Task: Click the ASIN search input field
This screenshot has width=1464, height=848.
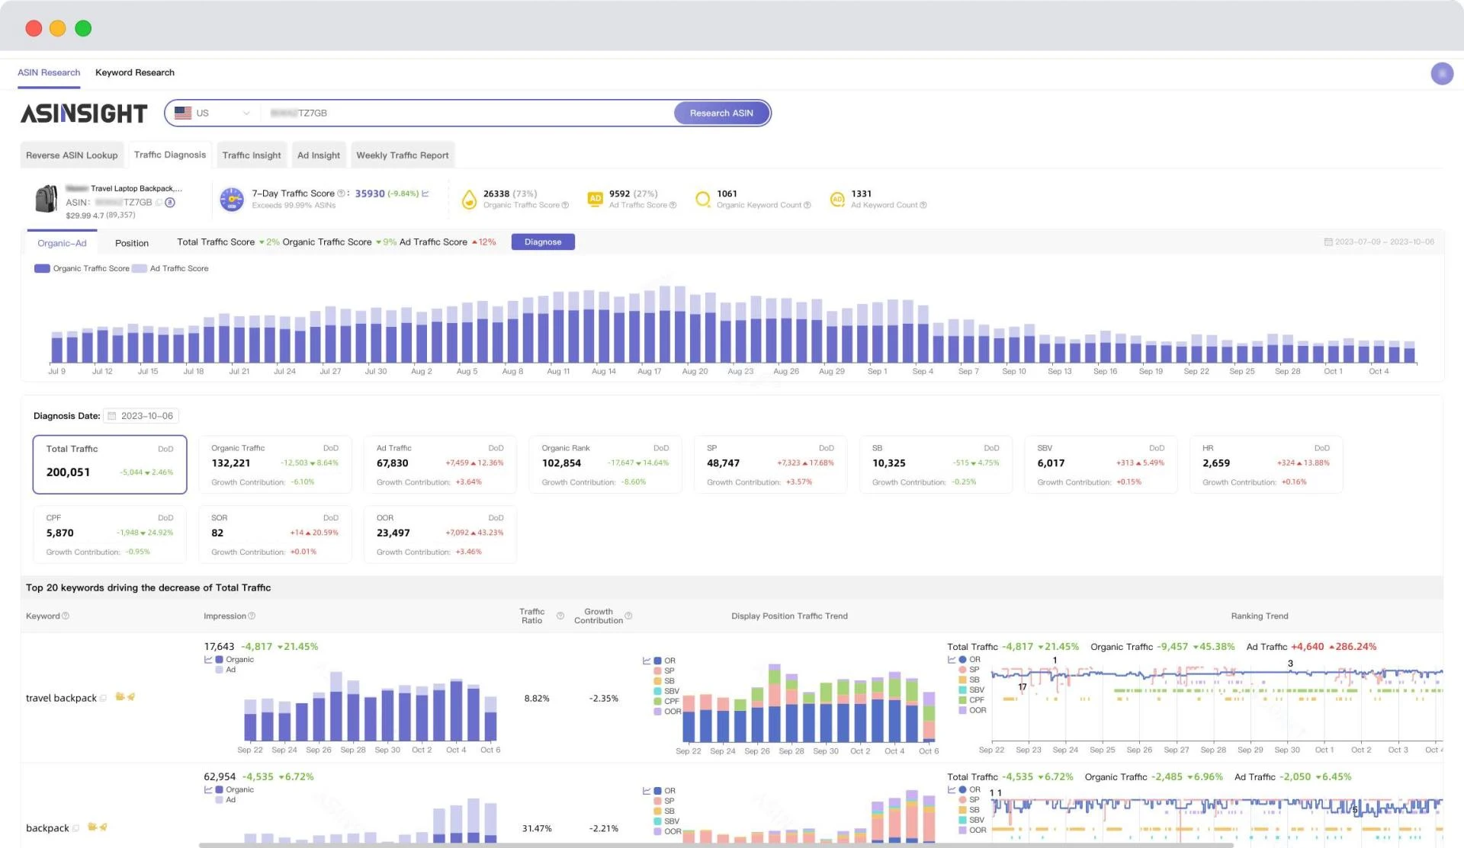Action: [x=473, y=113]
